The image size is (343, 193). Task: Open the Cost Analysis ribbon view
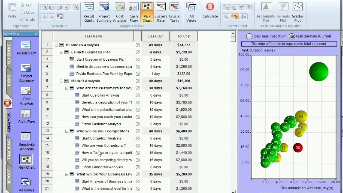(120, 13)
